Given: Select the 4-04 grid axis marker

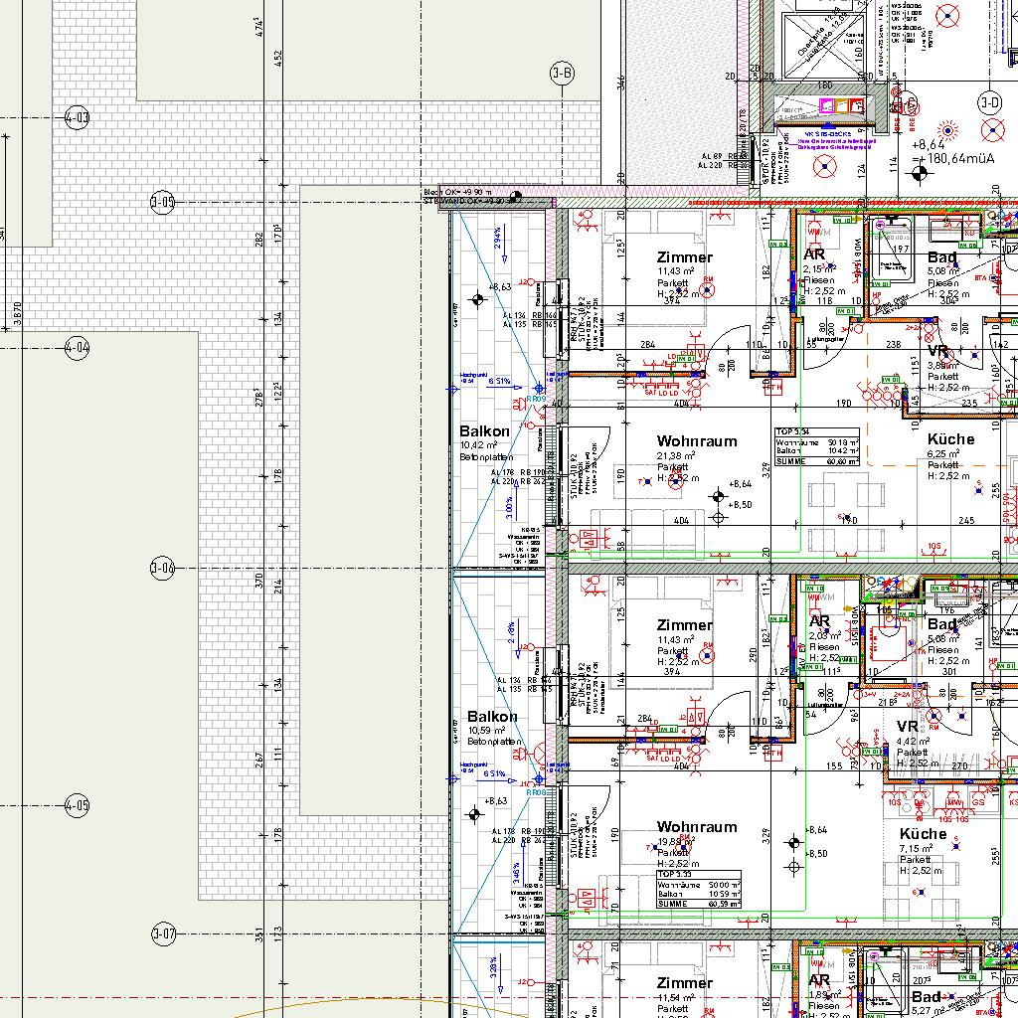Looking at the screenshot, I should coord(78,348).
